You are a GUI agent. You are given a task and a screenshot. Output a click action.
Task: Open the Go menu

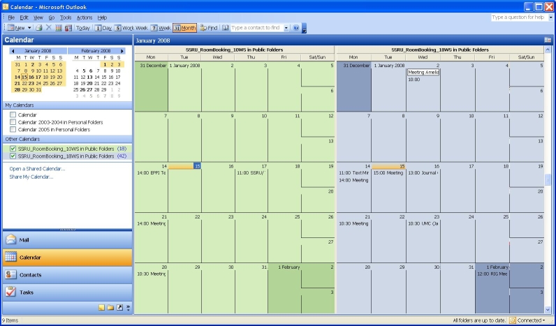click(x=52, y=17)
